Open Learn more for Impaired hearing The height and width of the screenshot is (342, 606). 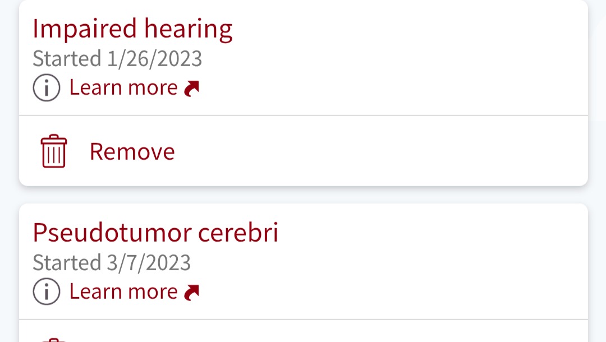coord(123,88)
